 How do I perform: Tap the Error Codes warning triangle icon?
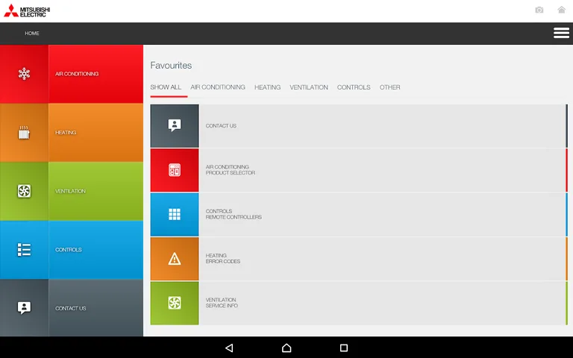tap(175, 259)
